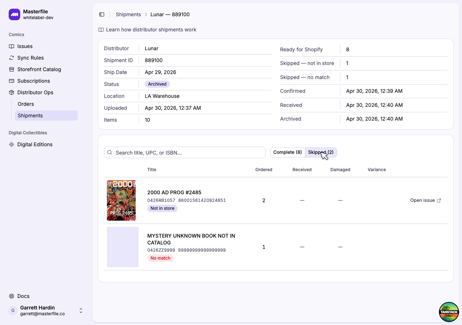Click the book icon beside Learn link
This screenshot has width=462, height=325.
coord(101,30)
